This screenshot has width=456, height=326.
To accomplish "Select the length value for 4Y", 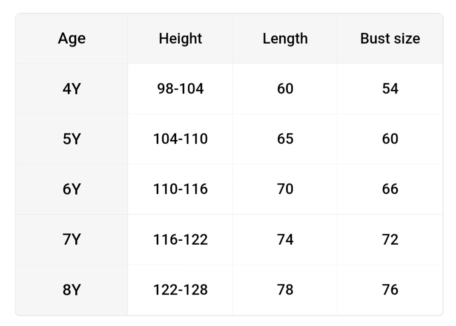I will click(285, 89).
